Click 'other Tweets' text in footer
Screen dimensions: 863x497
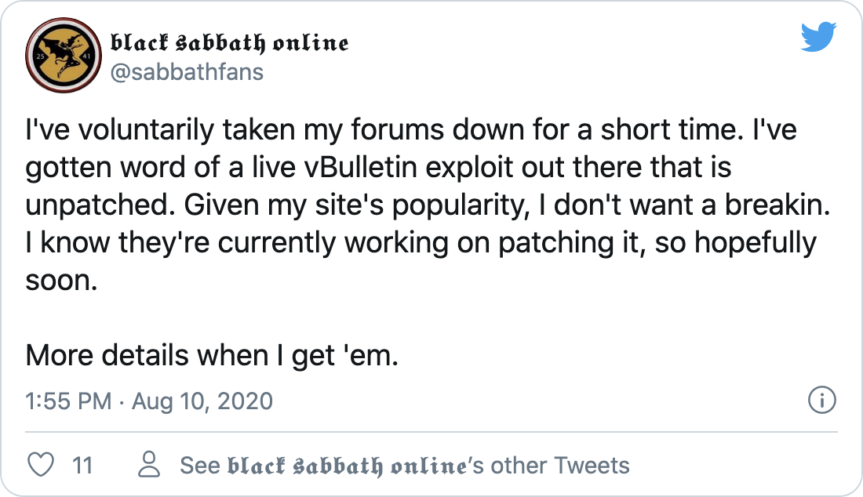click(559, 465)
